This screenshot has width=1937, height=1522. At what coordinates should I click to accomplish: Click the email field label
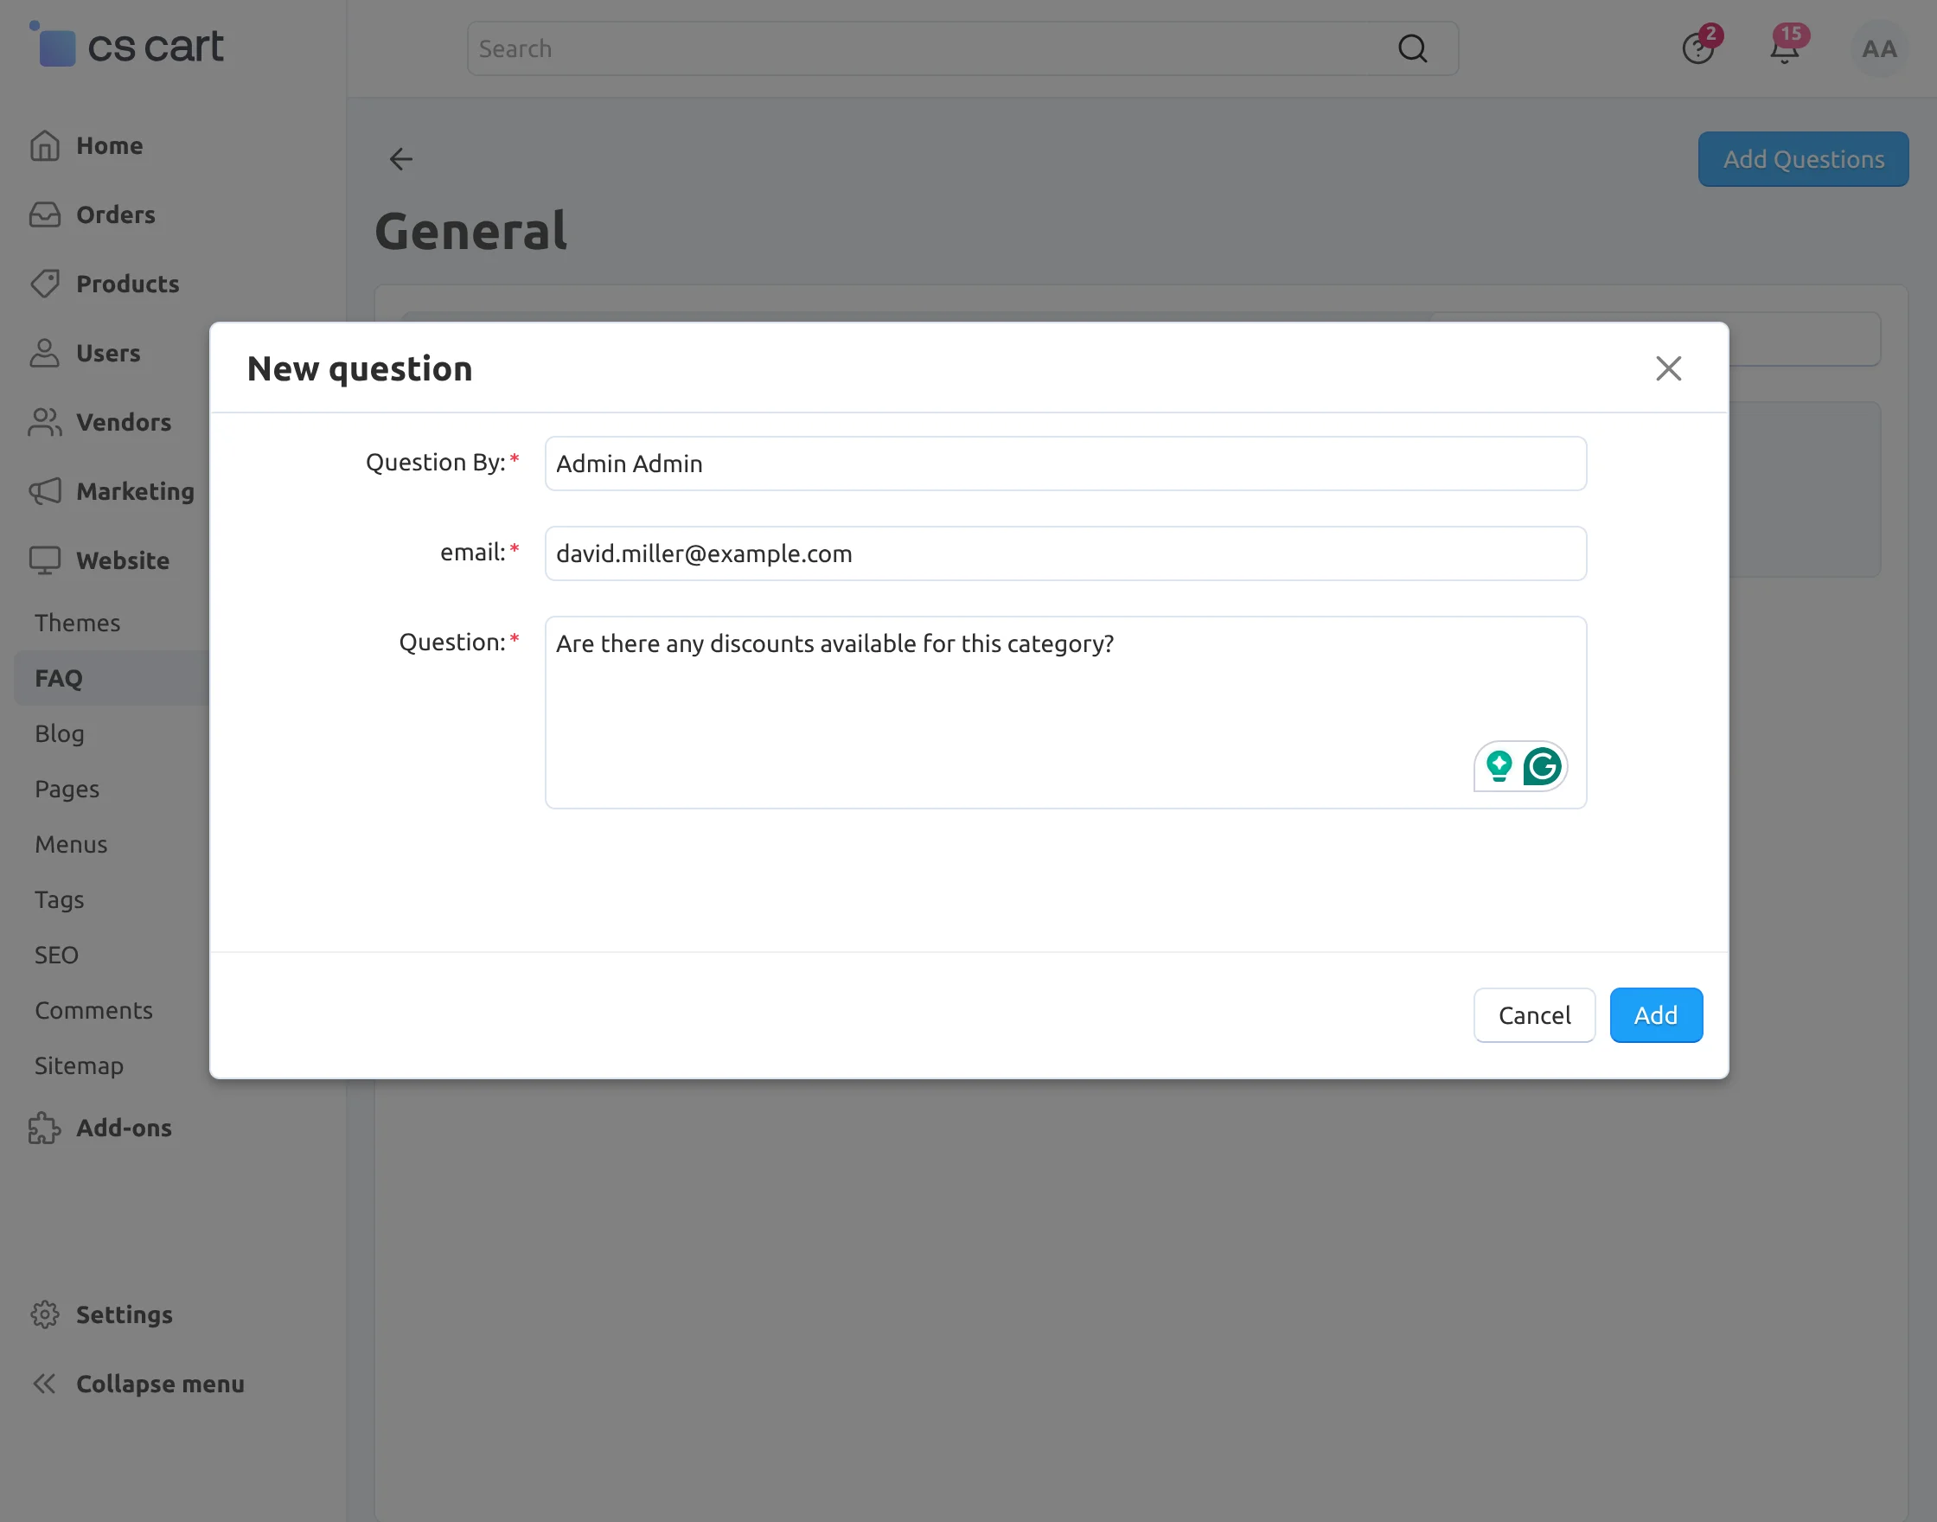tap(473, 553)
